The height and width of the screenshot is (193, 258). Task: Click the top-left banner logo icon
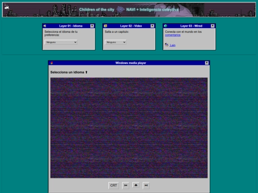[x=7, y=7]
